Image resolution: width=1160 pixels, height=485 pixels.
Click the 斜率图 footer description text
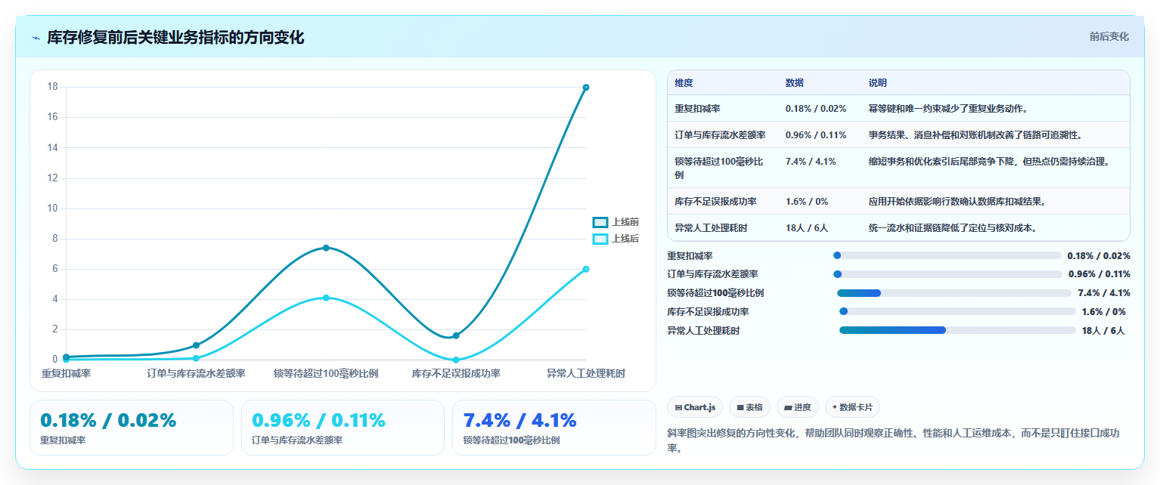click(x=892, y=440)
